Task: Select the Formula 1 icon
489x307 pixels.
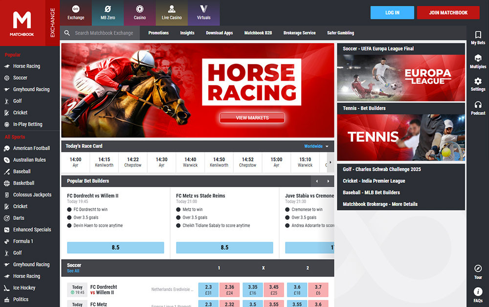Action: click(x=6, y=241)
